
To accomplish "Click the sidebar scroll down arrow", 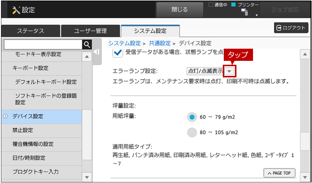I will coord(87,177).
